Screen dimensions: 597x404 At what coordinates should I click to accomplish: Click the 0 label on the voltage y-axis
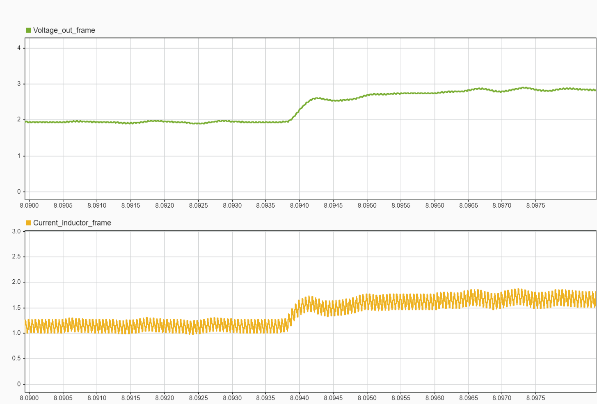tap(19, 192)
